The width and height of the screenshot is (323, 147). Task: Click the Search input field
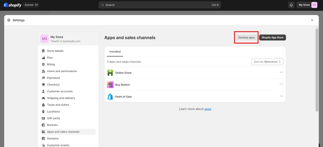tap(160, 5)
